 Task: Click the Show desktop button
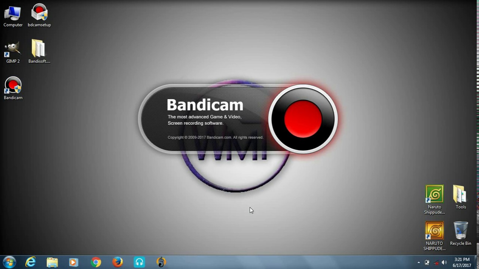pos(476,262)
